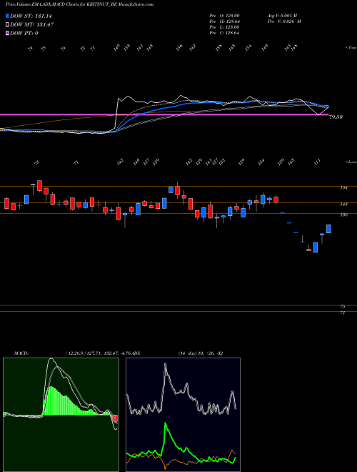Click the '149' top marker label

point(117,47)
